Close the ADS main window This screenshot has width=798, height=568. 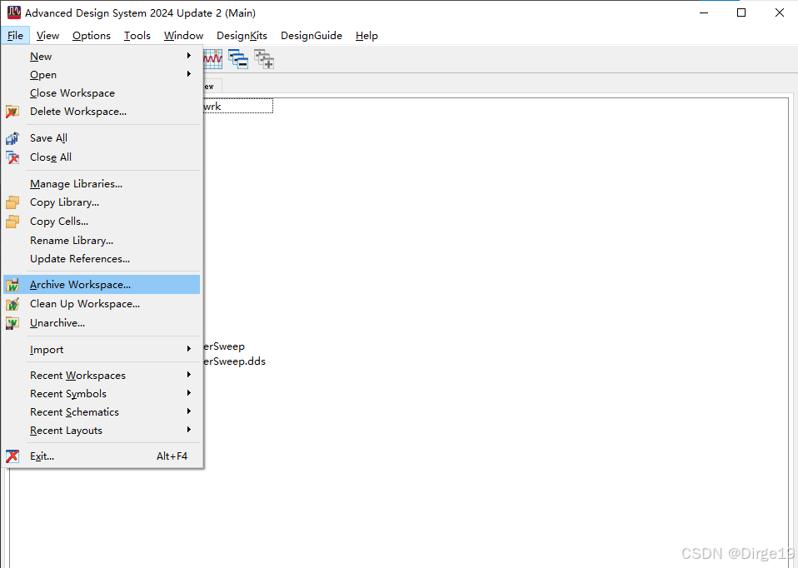pos(779,12)
